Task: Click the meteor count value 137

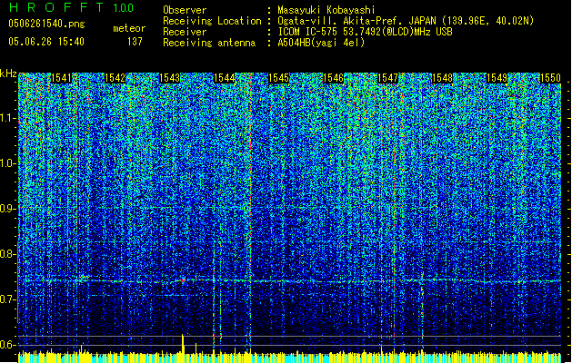Action: (135, 42)
